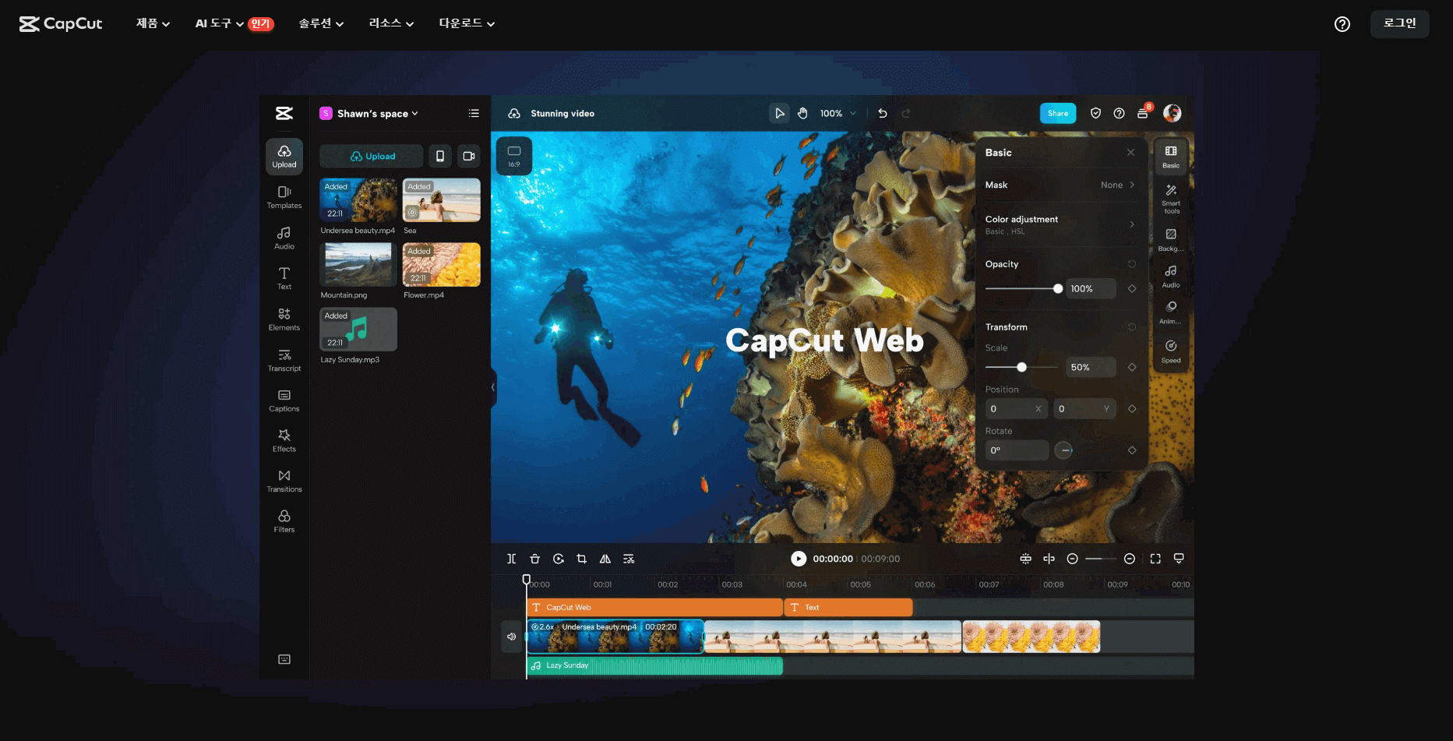Close the Basic panel

tap(1130, 153)
